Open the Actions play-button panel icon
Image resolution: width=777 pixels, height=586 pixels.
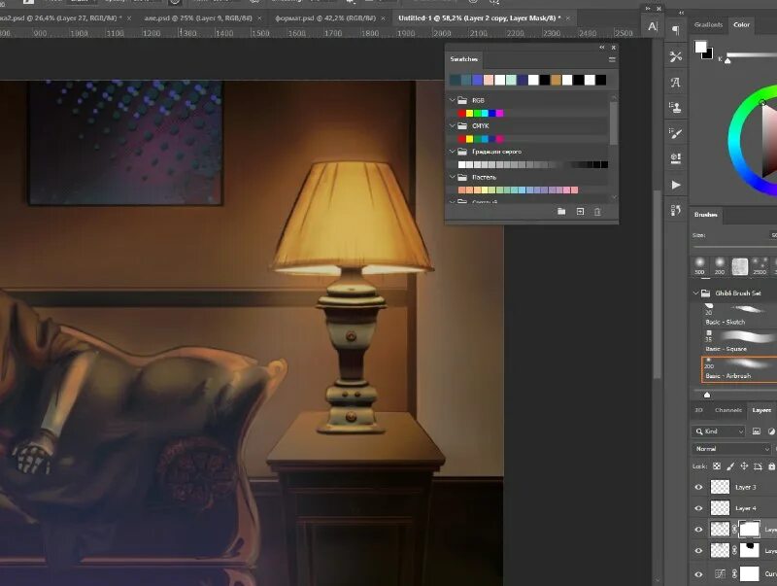pos(675,185)
